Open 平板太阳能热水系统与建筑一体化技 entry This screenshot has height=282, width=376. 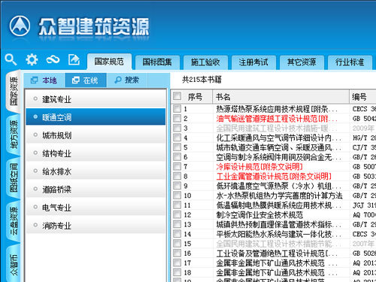click(279, 234)
